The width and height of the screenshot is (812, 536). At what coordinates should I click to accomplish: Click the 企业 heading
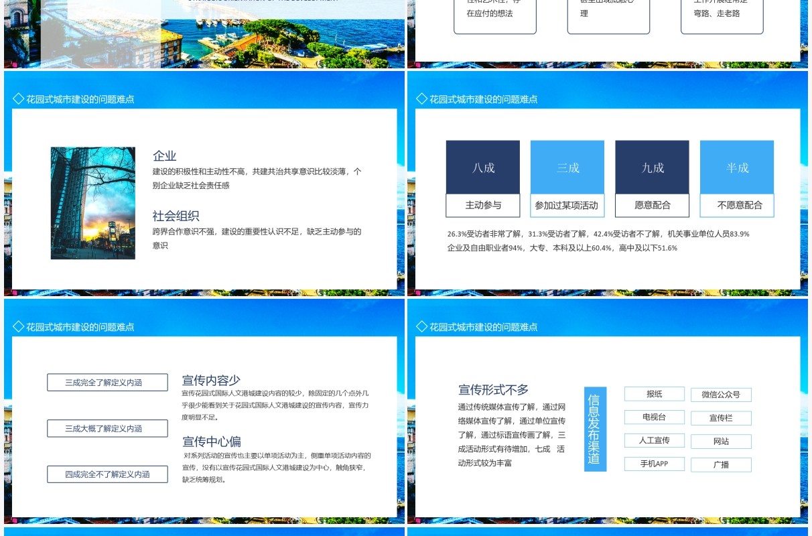165,156
